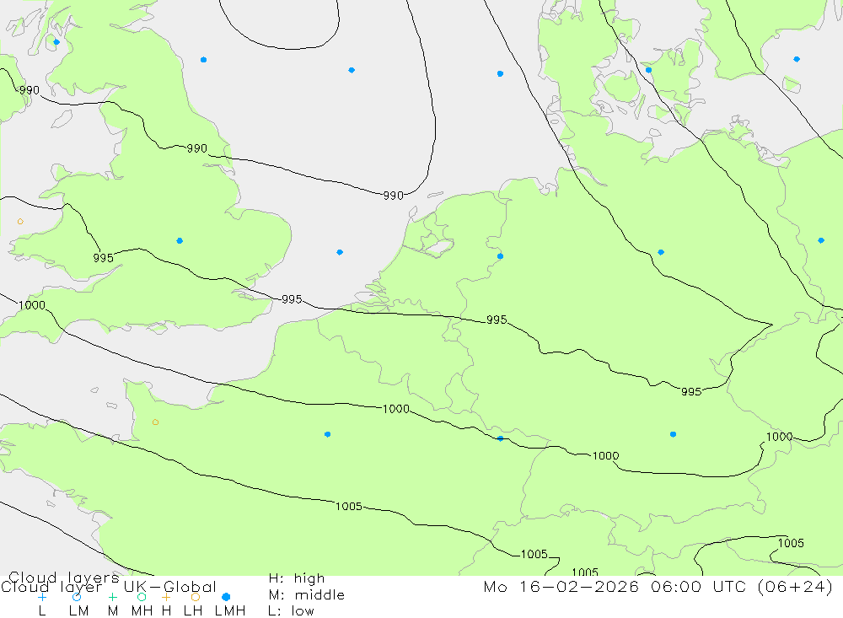Screen dimensions: 843x618
Task: Click the 'H: high' legend text
Action: 297,578
